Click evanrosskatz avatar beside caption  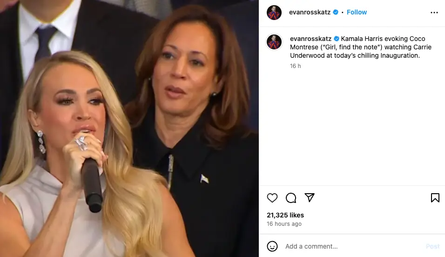[274, 42]
